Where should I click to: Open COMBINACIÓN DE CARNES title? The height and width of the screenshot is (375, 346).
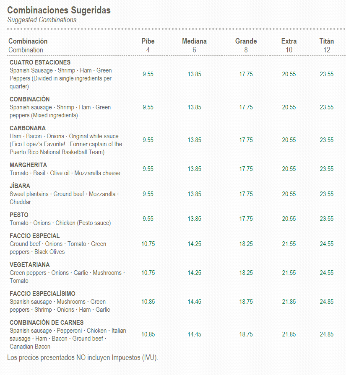click(46, 323)
